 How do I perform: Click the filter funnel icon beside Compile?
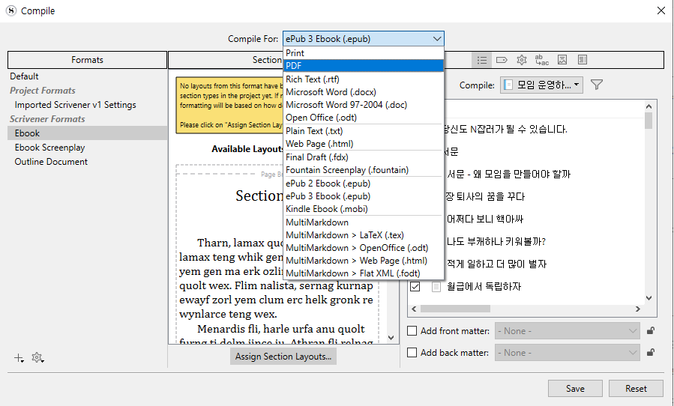tap(597, 85)
